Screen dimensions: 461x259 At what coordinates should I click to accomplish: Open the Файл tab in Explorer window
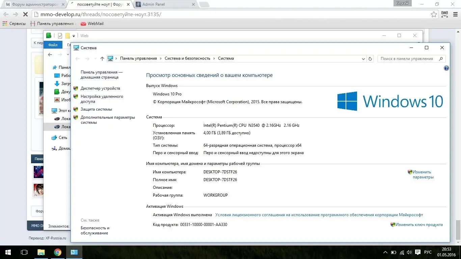(53, 45)
